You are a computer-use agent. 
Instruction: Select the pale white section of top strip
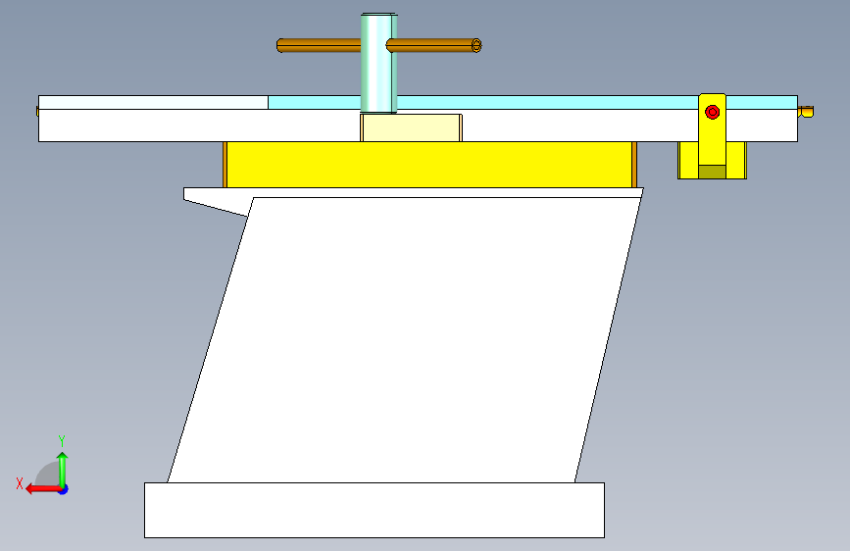tap(153, 102)
